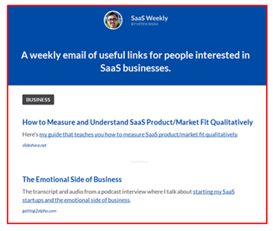Visit the slideshare.net source link

point(35,145)
